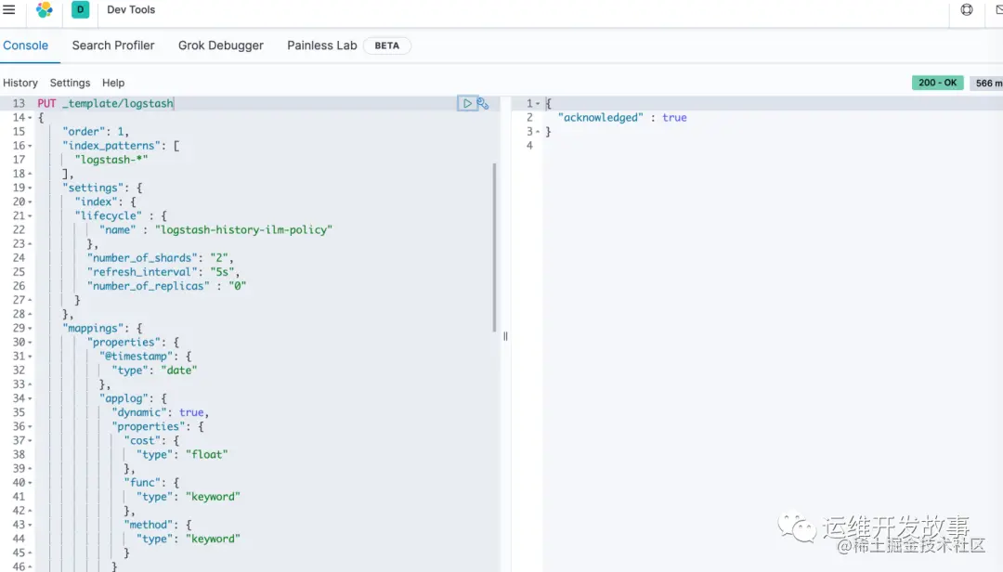
Task: Click the "order" key on line 15
Action: pos(84,132)
